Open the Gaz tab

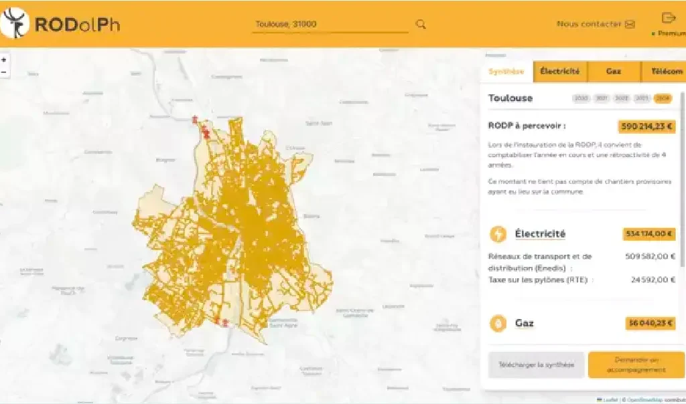(614, 72)
